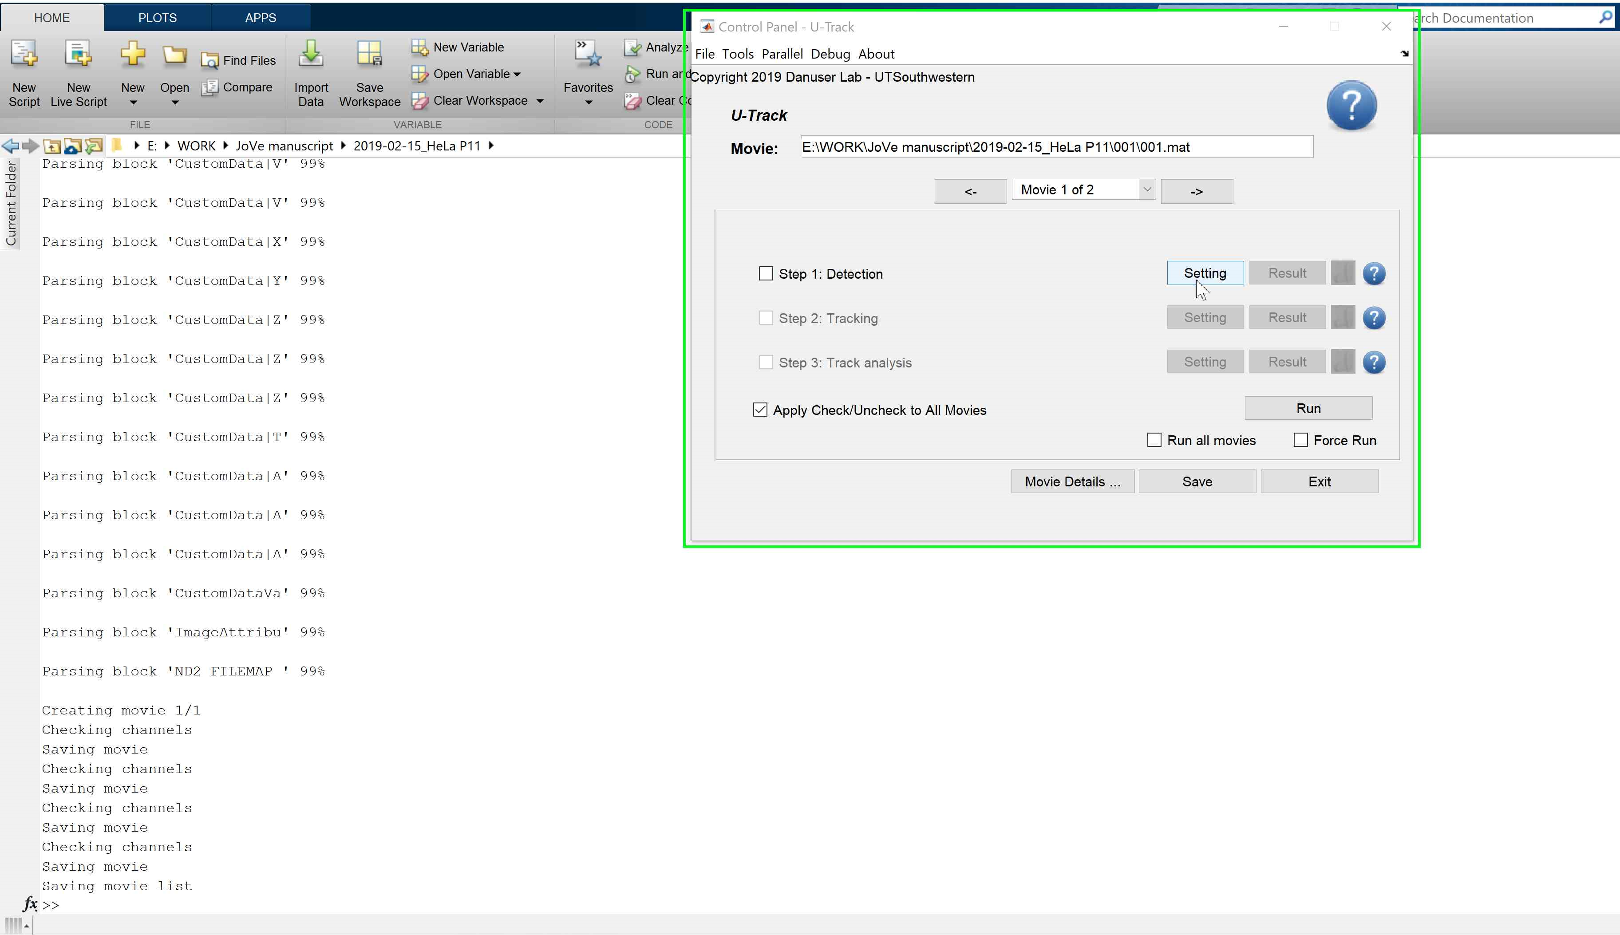Switch to the PLOTS tab
Image resolution: width=1620 pixels, height=935 pixels.
(157, 18)
